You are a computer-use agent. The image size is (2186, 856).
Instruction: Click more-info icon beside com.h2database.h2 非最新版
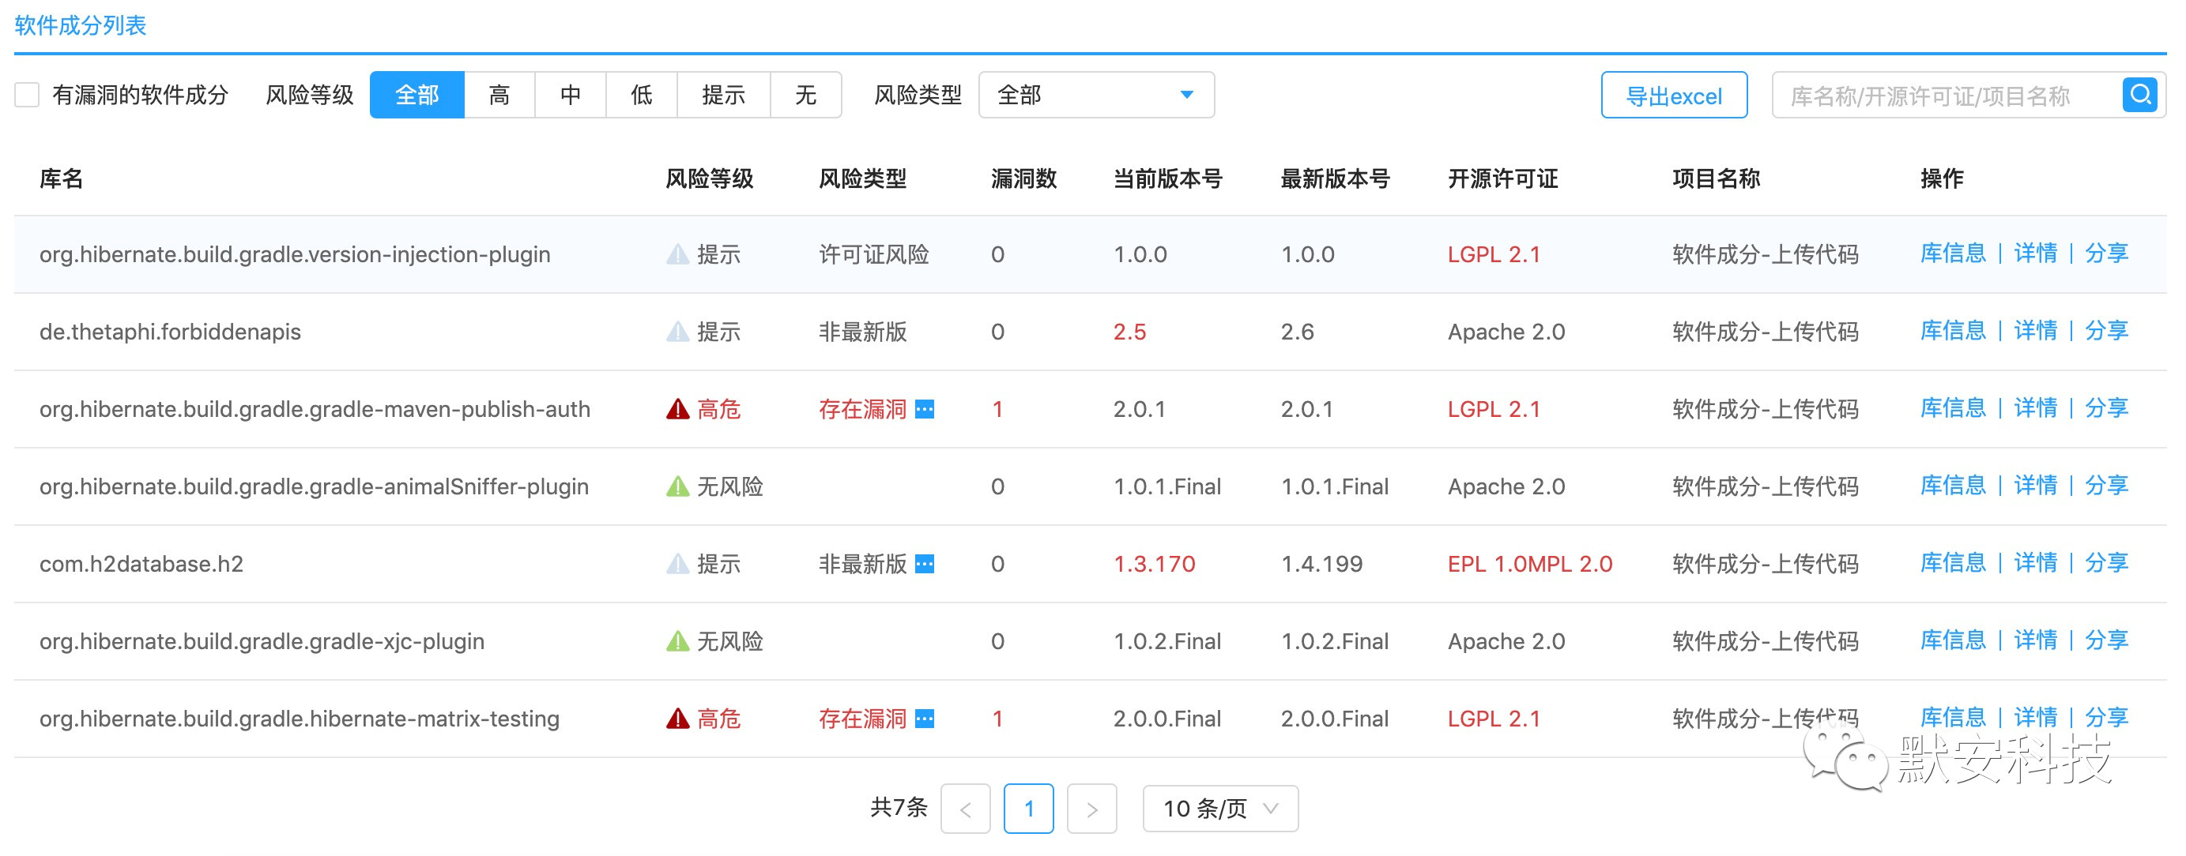[925, 564]
